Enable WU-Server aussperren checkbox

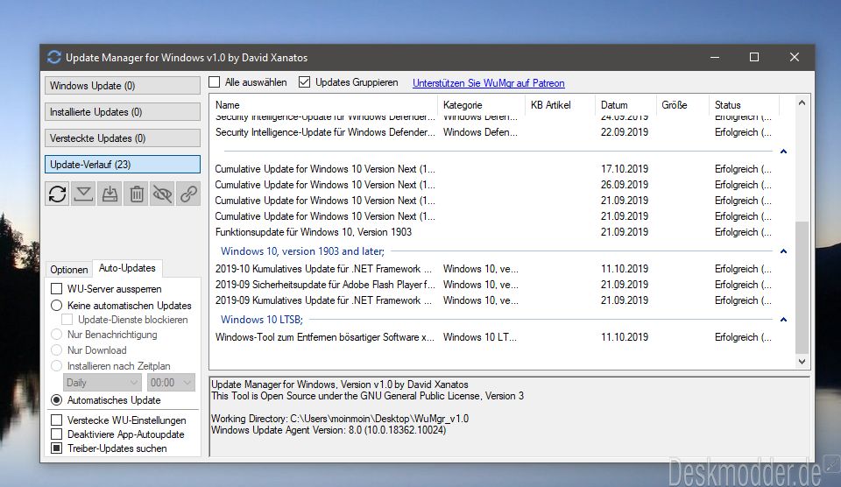(56, 288)
